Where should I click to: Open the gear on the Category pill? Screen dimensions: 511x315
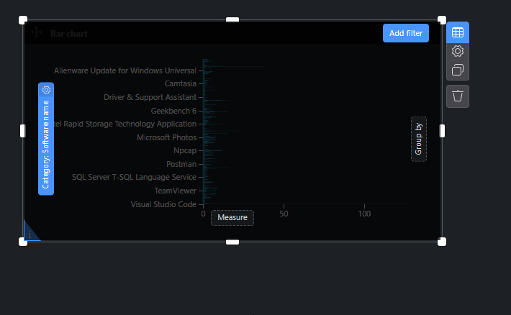46,90
